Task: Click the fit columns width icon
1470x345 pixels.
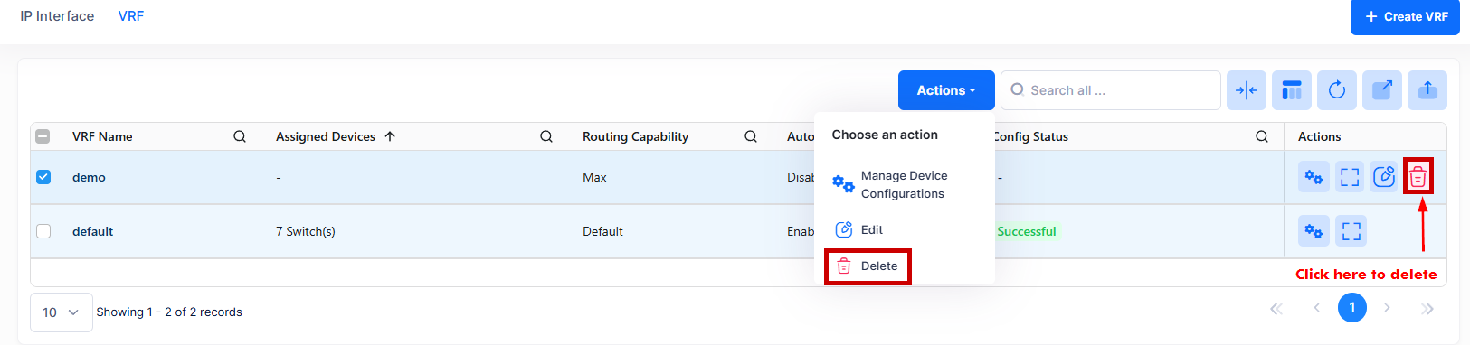Action: point(1247,90)
